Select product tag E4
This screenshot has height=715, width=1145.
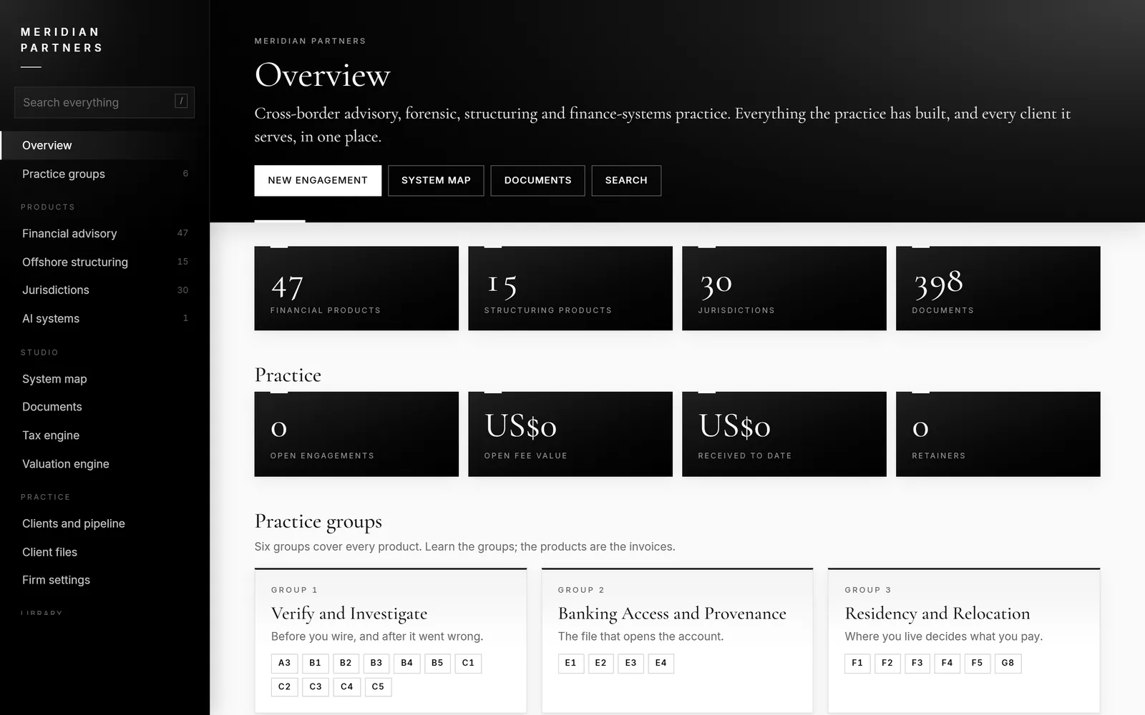click(x=661, y=664)
